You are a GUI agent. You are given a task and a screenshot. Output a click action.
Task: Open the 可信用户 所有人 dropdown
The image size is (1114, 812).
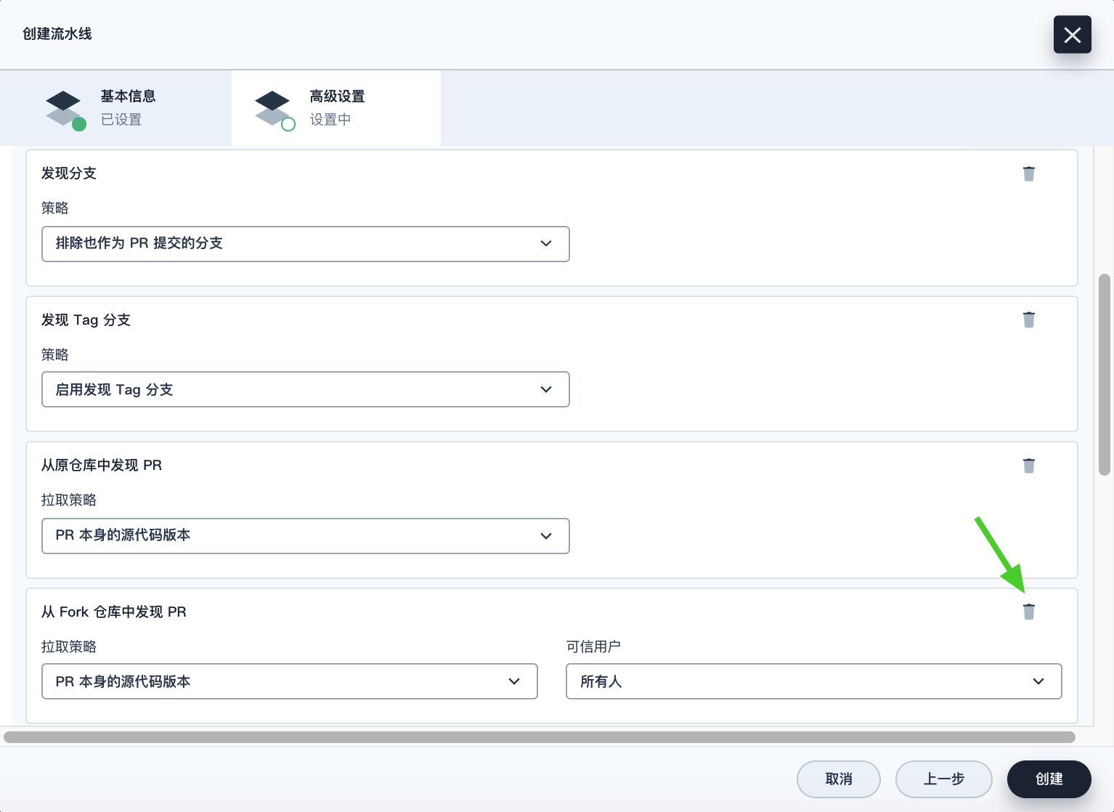[x=814, y=681]
